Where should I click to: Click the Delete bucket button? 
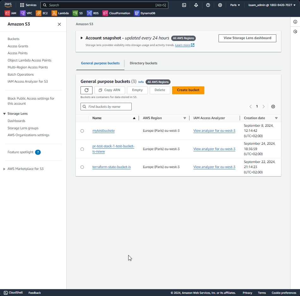160,90
